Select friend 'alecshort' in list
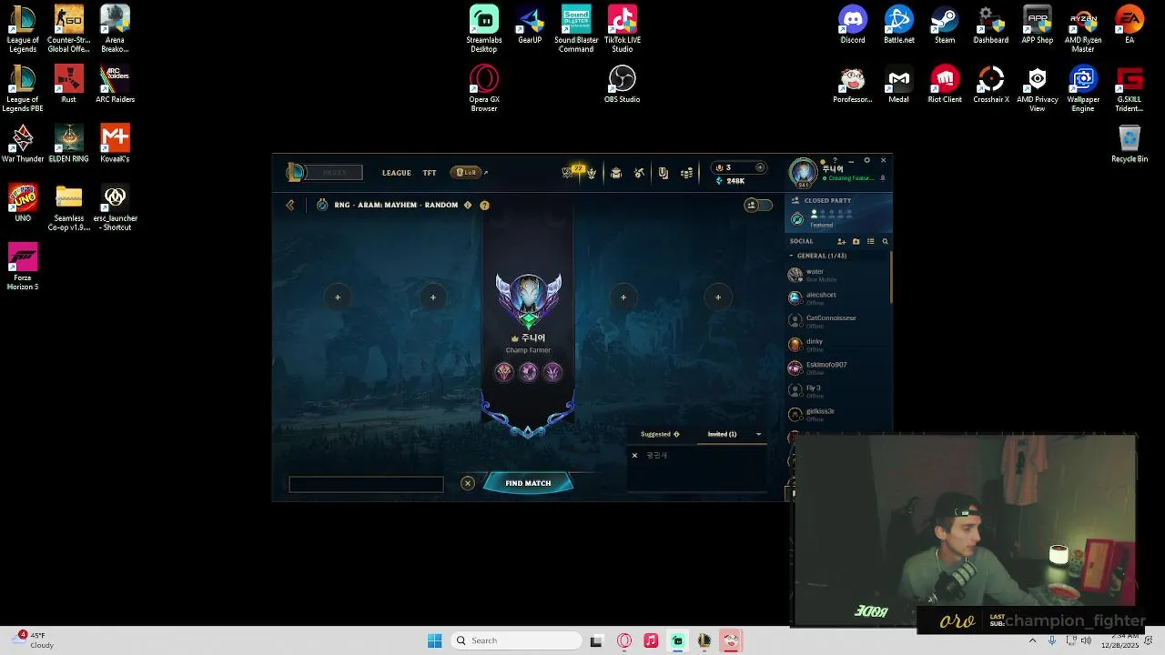 click(x=836, y=297)
